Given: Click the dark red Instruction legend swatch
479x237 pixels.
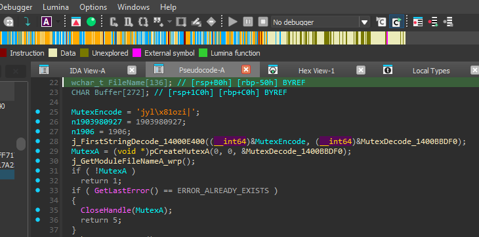Looking at the screenshot, I should pos(3,53).
